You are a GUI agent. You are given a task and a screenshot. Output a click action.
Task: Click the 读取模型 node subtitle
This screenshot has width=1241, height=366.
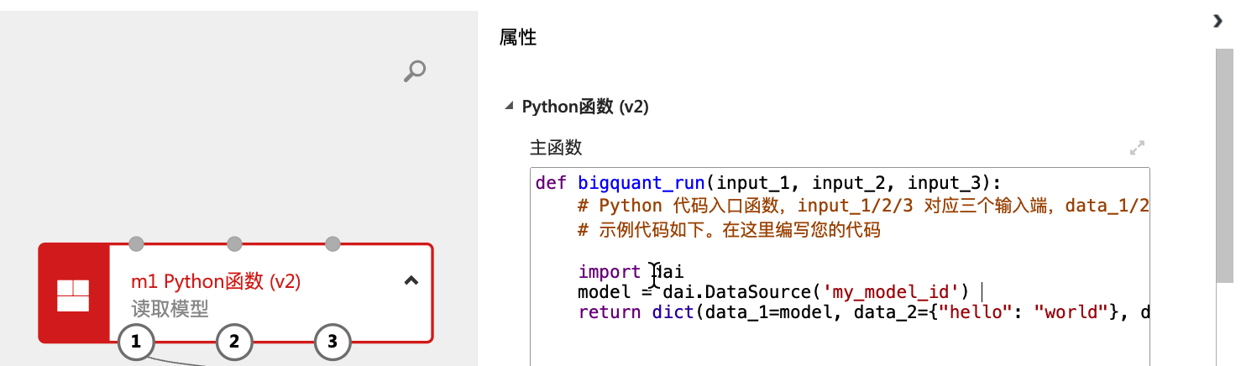pos(170,308)
